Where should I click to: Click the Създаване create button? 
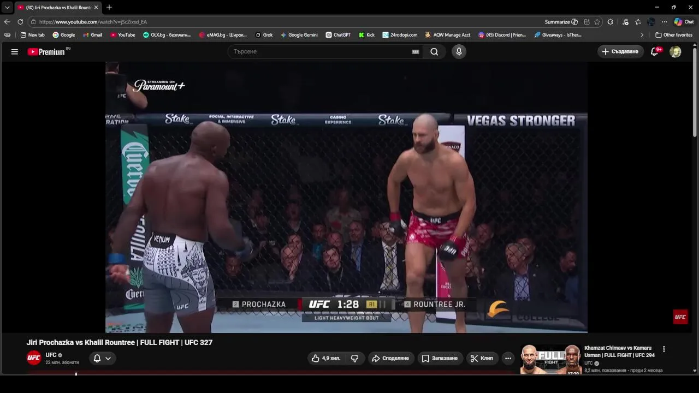point(620,52)
